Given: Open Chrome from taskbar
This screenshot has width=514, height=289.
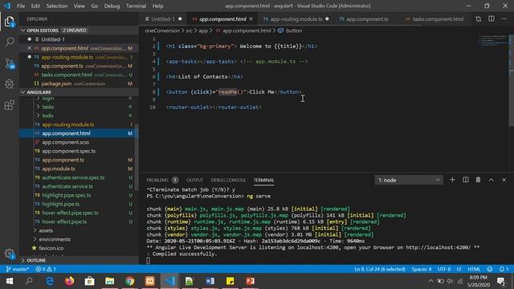Looking at the screenshot, I should [x=130, y=281].
